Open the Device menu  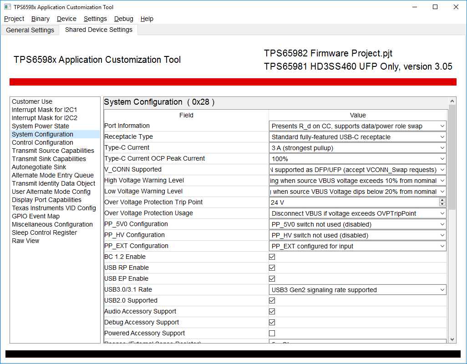pos(66,19)
